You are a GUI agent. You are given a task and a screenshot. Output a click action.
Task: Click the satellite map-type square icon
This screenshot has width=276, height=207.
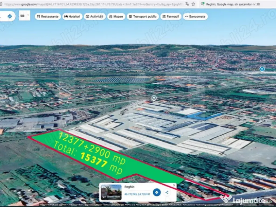pos(22,16)
